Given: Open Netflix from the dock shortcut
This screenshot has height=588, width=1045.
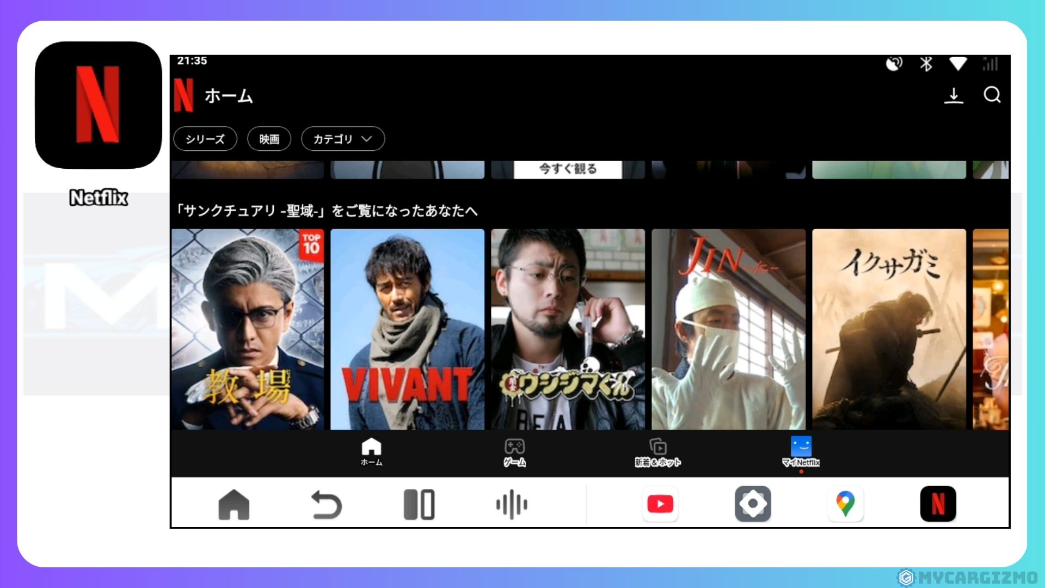Looking at the screenshot, I should [938, 504].
